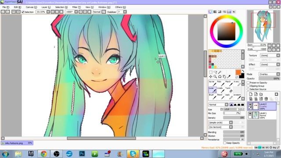Hide Layer1 with its eye icon
Viewport: 281px width, 158px height.
[250, 113]
